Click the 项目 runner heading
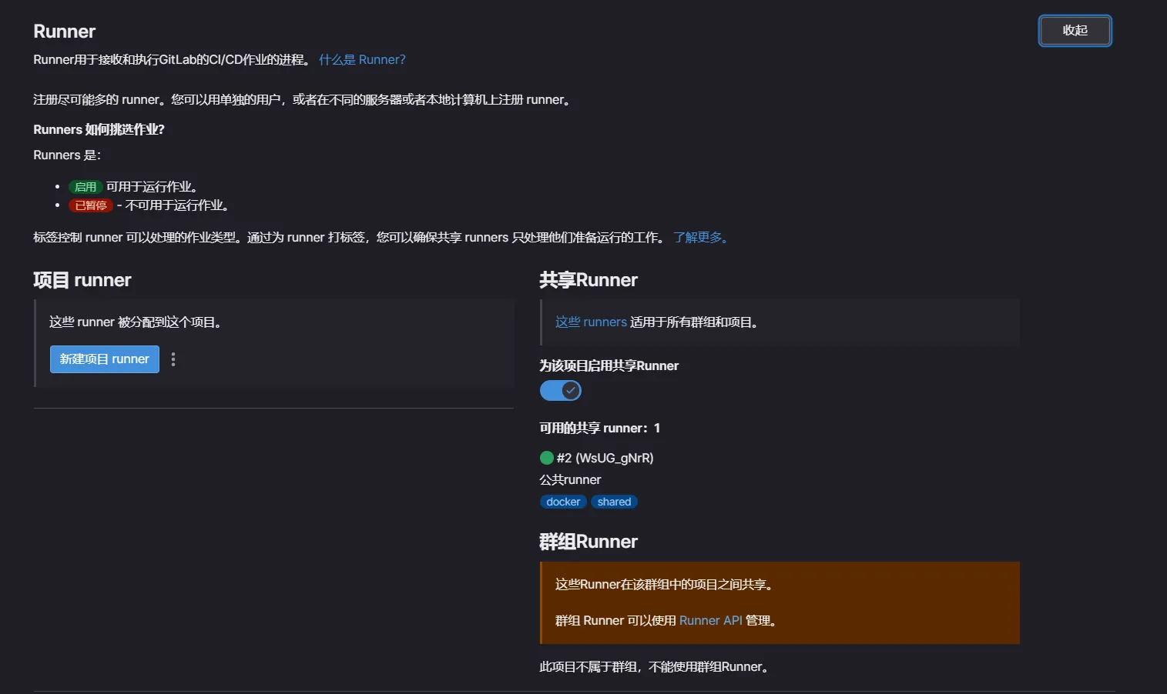Image resolution: width=1167 pixels, height=694 pixels. 82,280
